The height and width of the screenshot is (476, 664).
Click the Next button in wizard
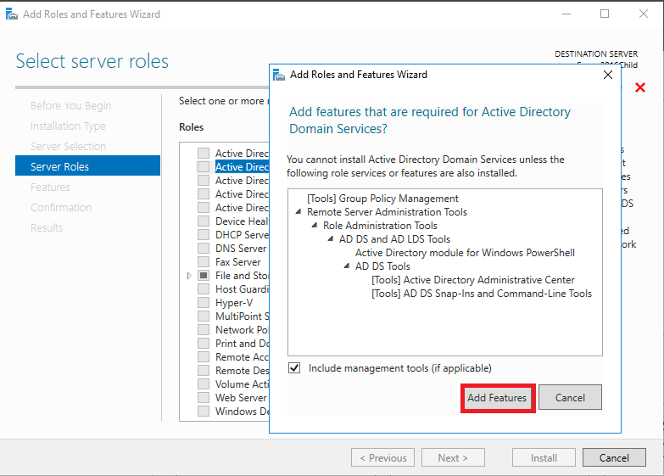pyautogui.click(x=453, y=458)
